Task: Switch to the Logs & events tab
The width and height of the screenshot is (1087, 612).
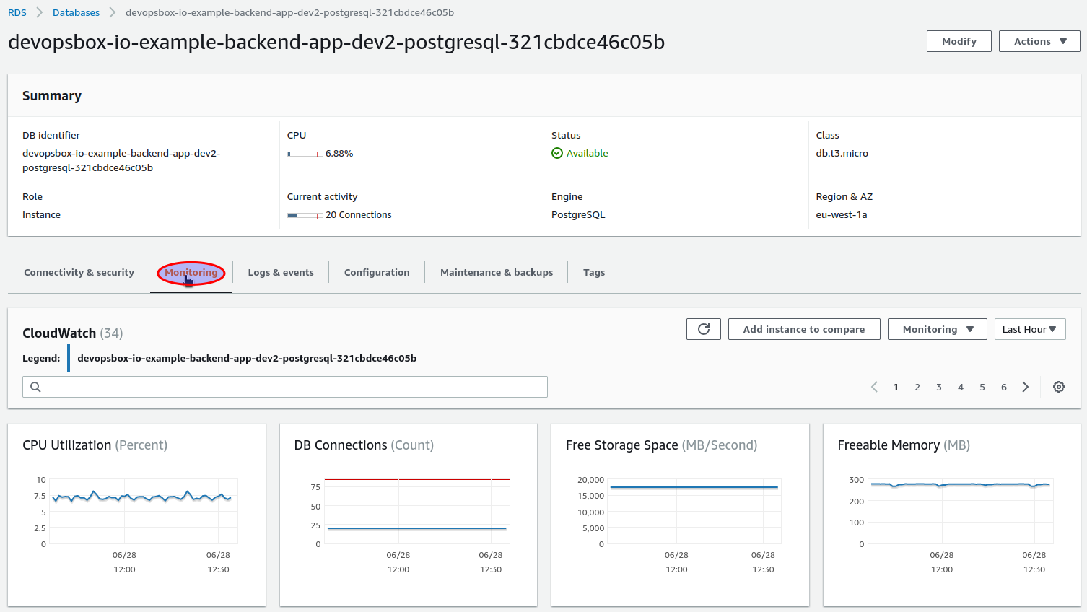Action: tap(281, 272)
